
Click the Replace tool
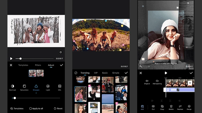point(180,107)
